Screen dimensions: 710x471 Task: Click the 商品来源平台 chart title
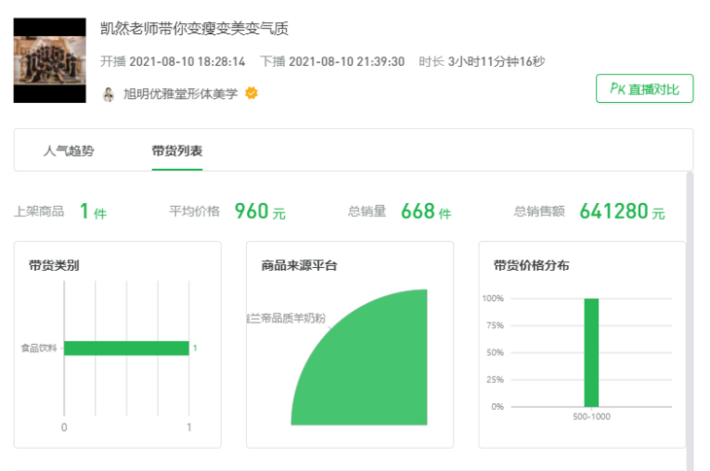299,265
